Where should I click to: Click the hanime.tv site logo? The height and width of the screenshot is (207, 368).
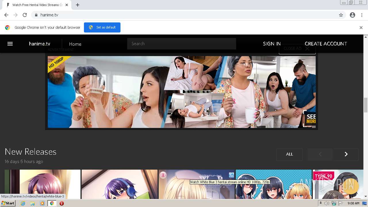(x=40, y=44)
